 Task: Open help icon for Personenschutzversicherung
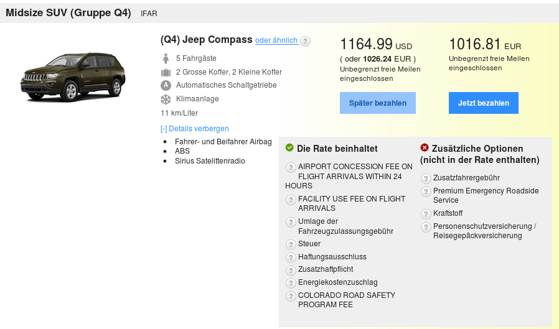pyautogui.click(x=426, y=227)
